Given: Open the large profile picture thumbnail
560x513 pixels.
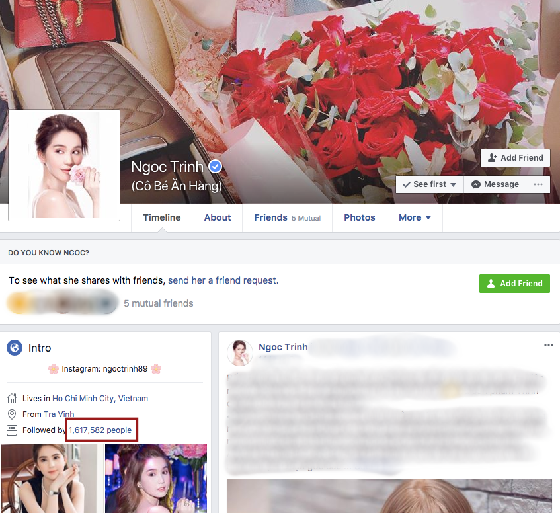Looking at the screenshot, I should [64, 165].
